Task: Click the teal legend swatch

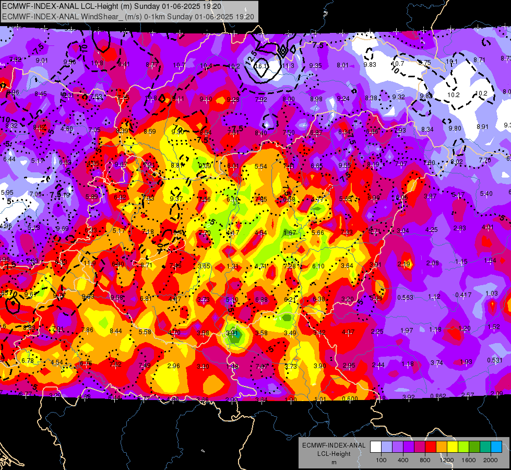Action: click(x=485, y=447)
